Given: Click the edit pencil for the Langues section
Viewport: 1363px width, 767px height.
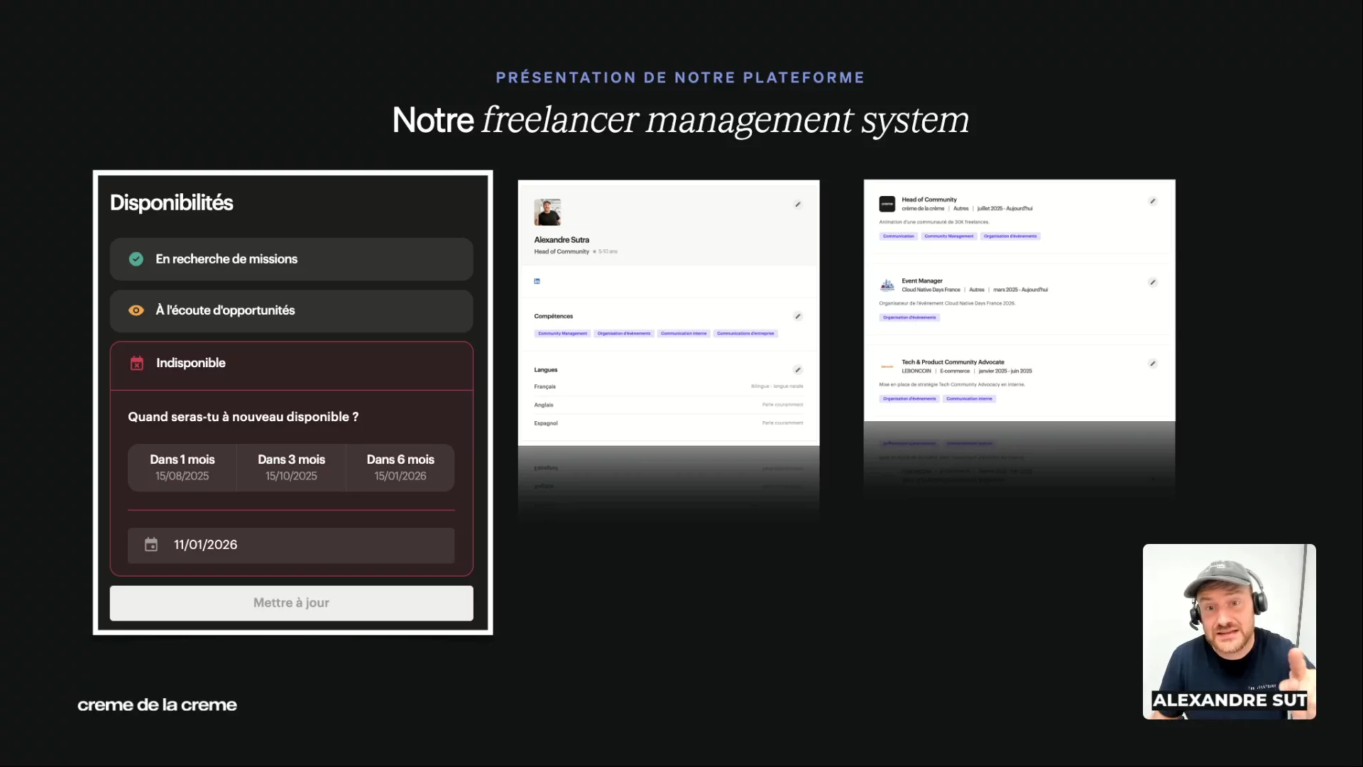Looking at the screenshot, I should [798, 370].
